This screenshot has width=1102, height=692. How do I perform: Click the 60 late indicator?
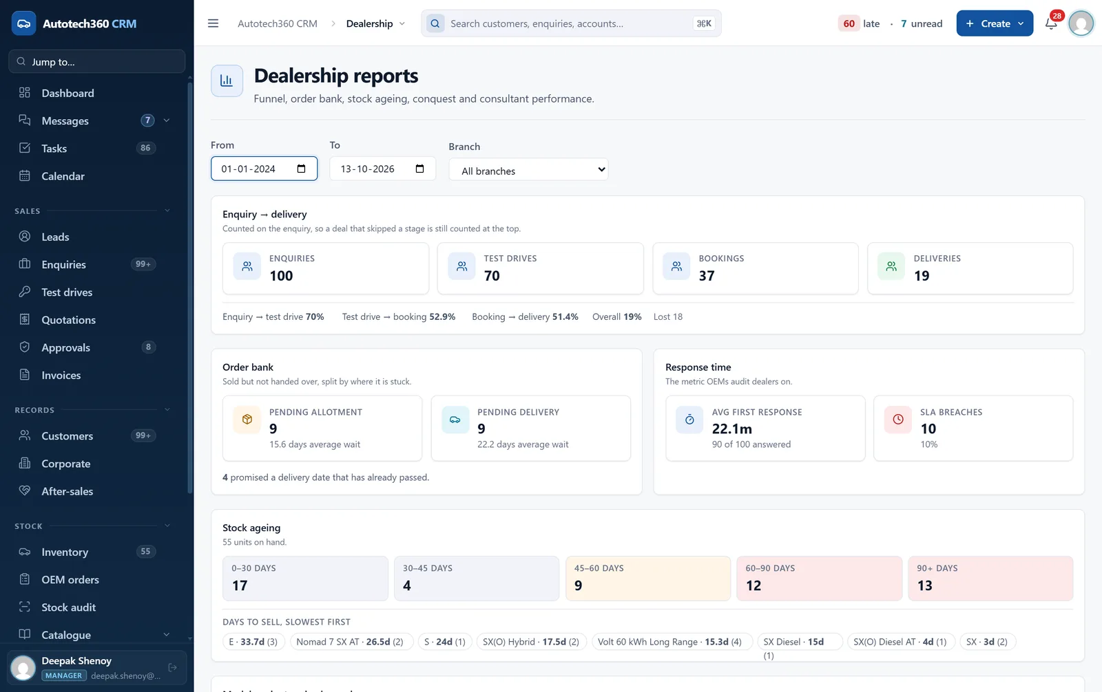pos(859,23)
